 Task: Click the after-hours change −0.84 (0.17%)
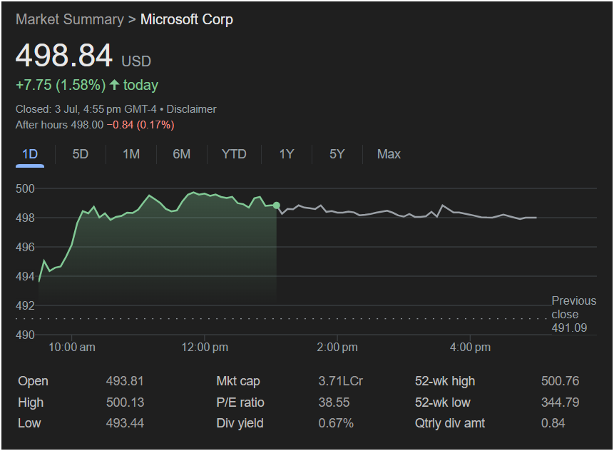[x=140, y=125]
